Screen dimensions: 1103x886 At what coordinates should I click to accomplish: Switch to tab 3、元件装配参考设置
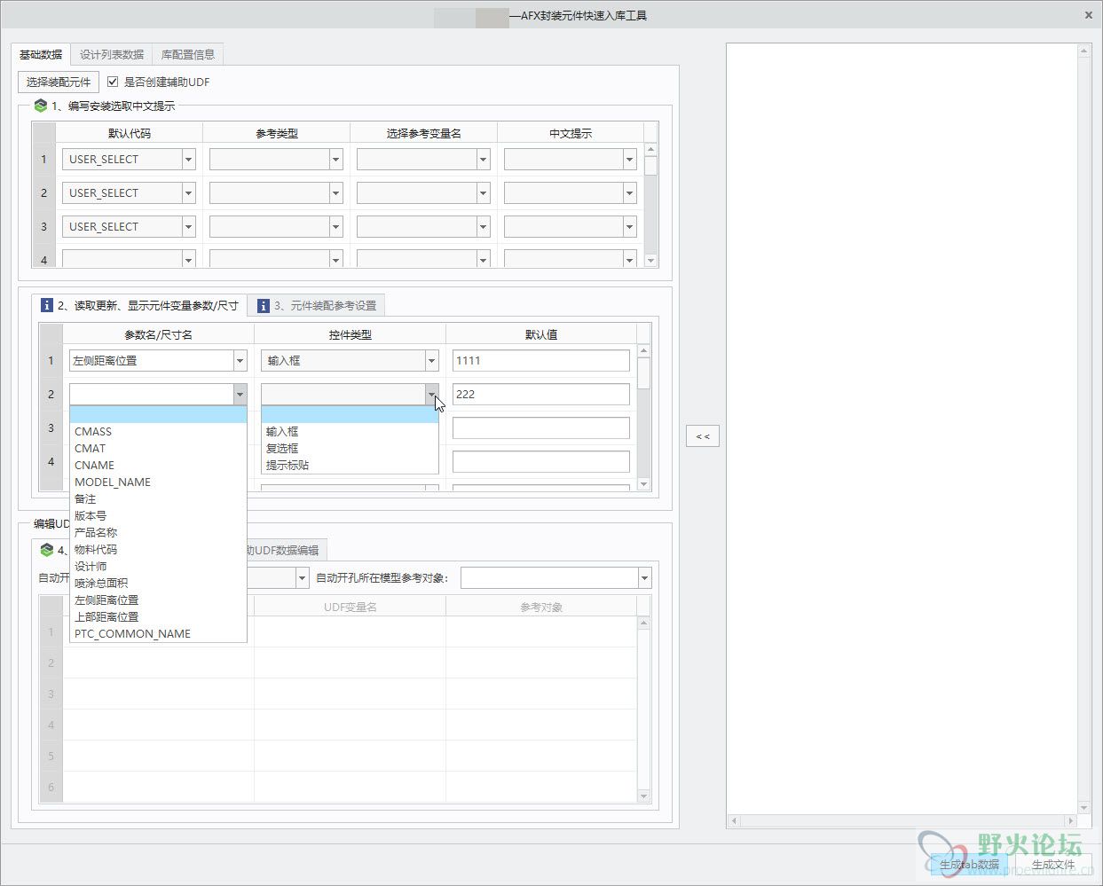coord(317,305)
